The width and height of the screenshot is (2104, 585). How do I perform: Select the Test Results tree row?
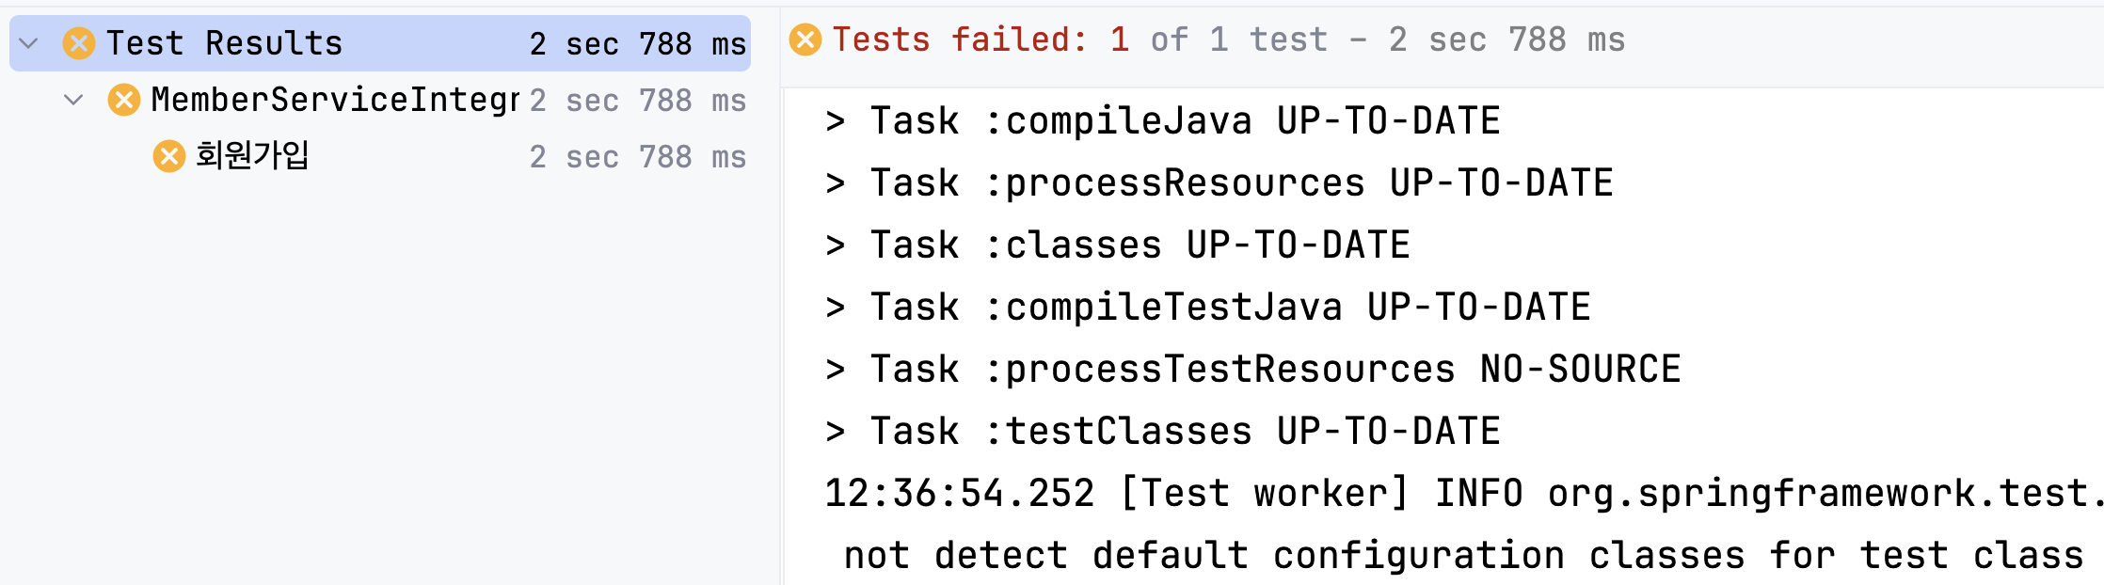click(x=380, y=43)
